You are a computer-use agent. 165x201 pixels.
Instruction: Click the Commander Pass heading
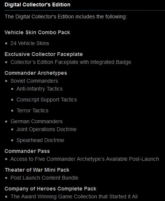[27, 151]
